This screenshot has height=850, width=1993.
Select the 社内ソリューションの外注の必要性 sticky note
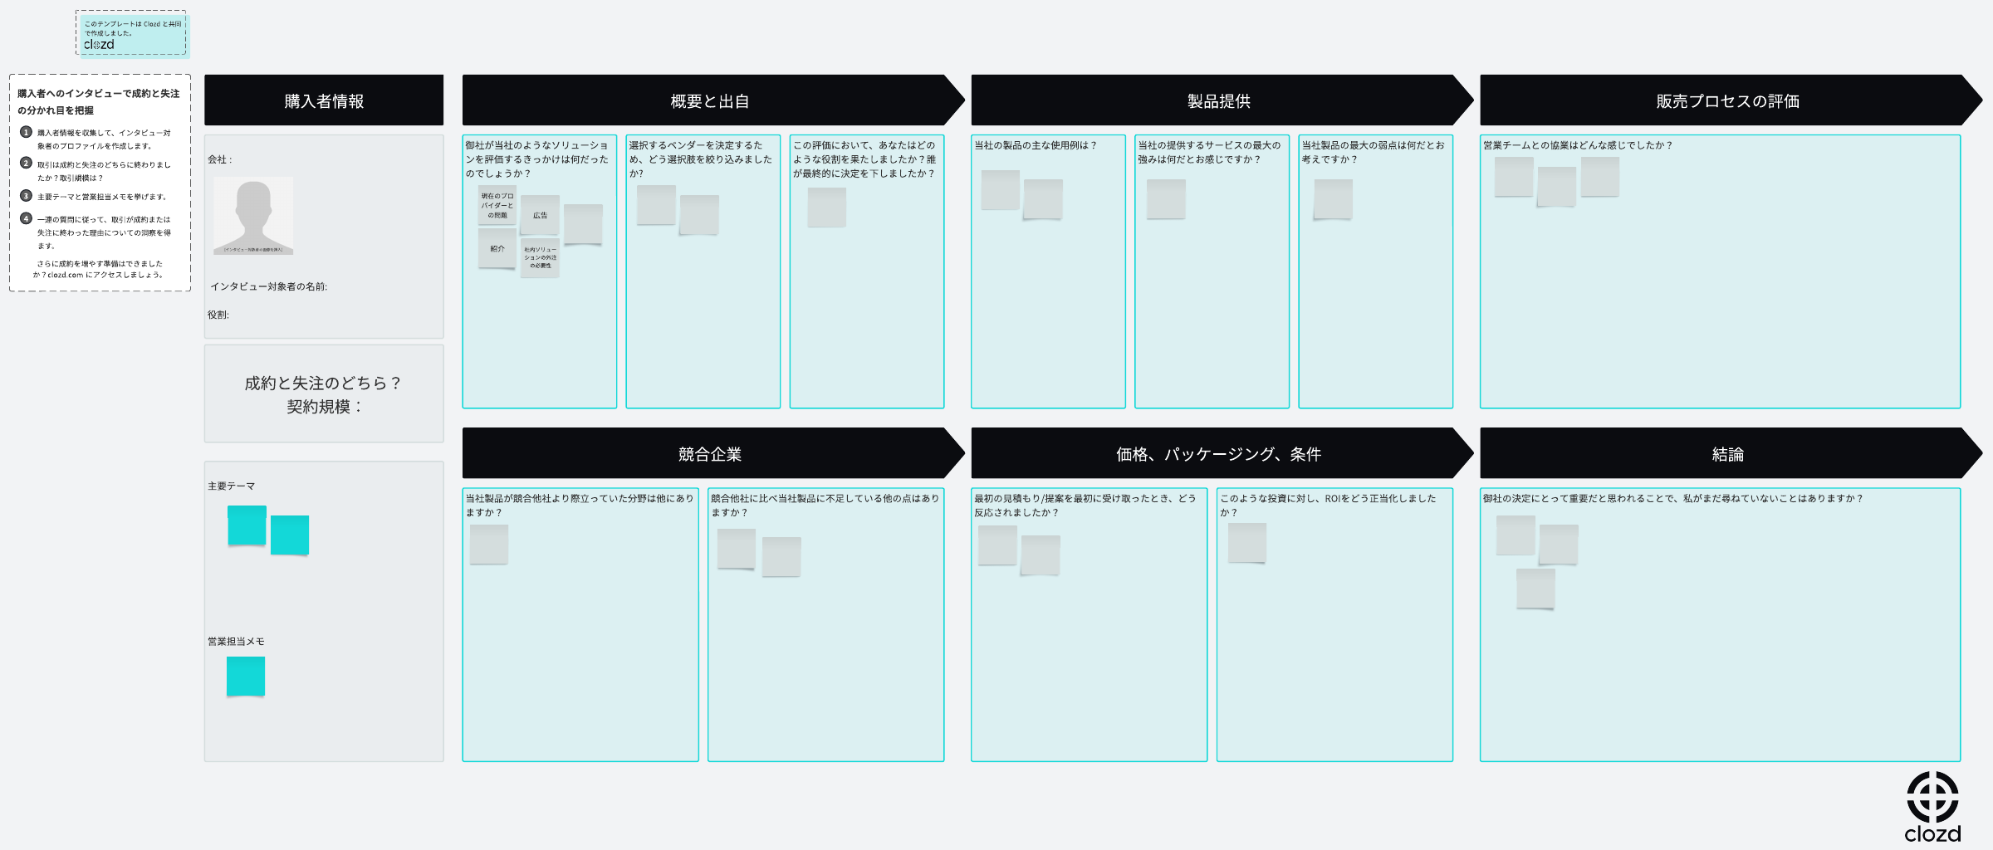[540, 257]
